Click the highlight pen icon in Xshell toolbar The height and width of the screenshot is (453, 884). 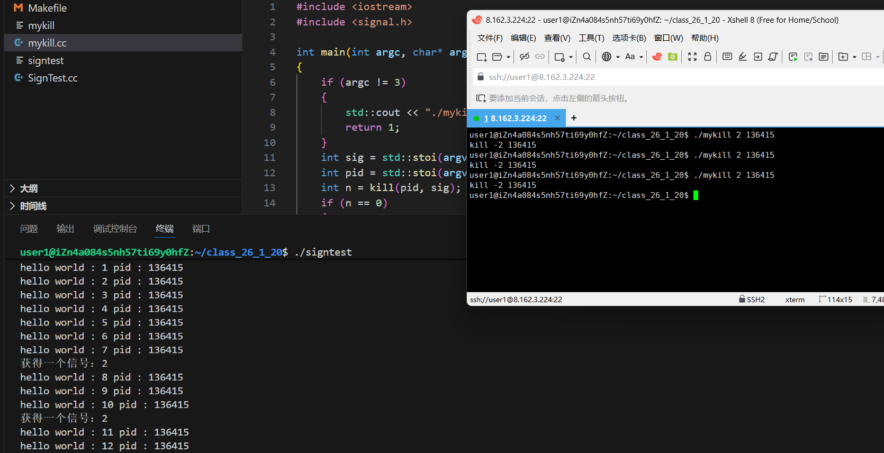pos(743,57)
